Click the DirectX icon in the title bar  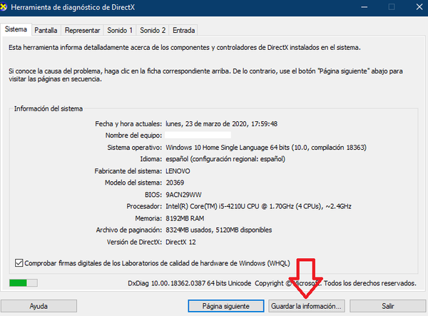pyautogui.click(x=3, y=7)
